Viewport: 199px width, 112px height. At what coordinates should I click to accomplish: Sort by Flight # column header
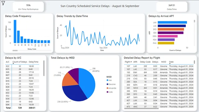[128, 62]
